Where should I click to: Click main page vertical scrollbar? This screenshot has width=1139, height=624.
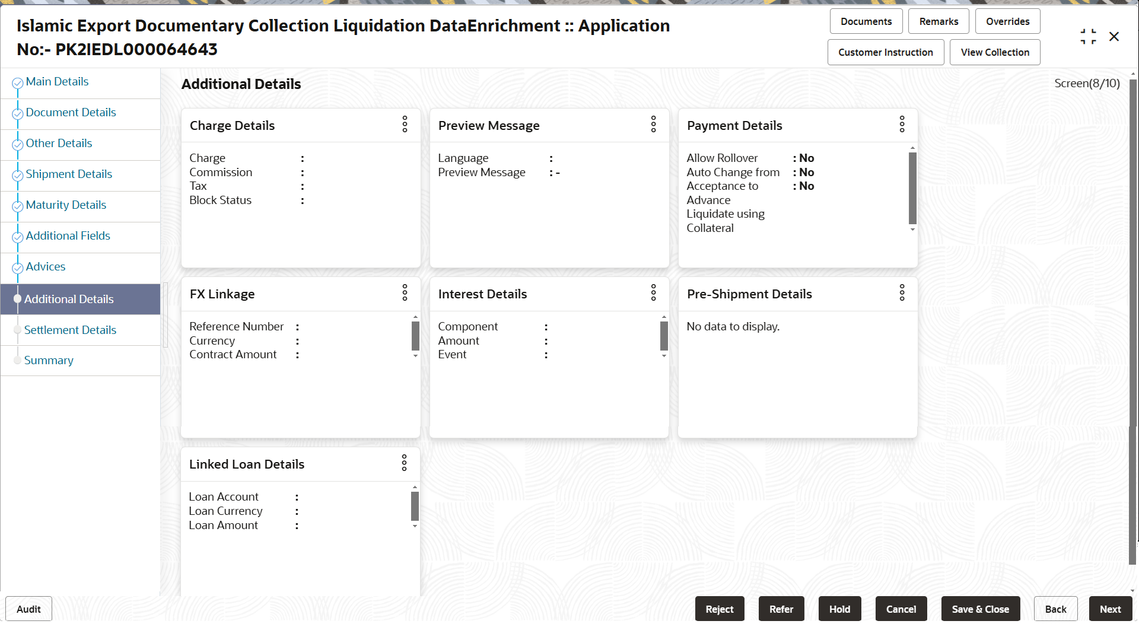pyautogui.click(x=1133, y=321)
